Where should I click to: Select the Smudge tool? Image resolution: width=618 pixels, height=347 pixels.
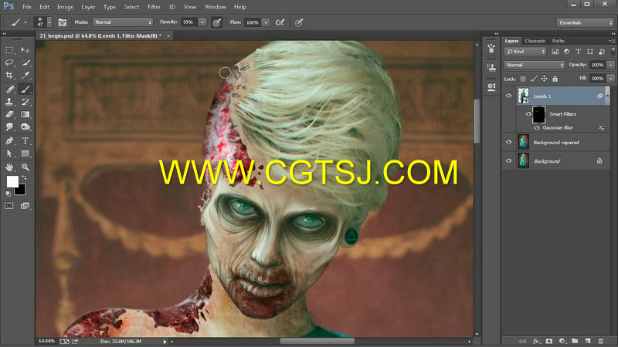click(x=9, y=126)
